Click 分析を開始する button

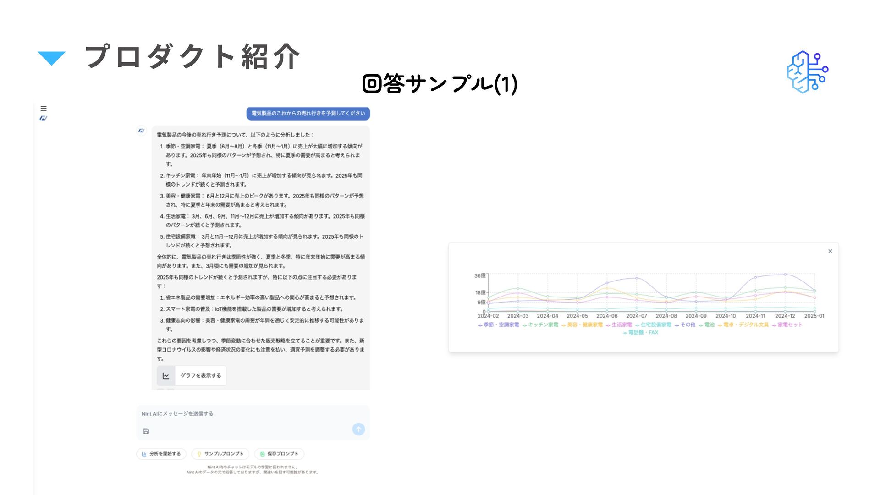[161, 454]
